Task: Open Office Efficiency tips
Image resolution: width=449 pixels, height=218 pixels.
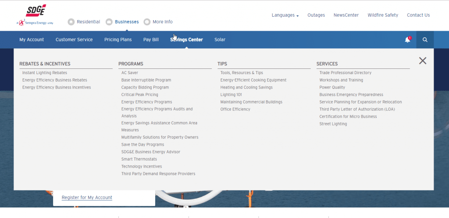Action: pos(235,109)
